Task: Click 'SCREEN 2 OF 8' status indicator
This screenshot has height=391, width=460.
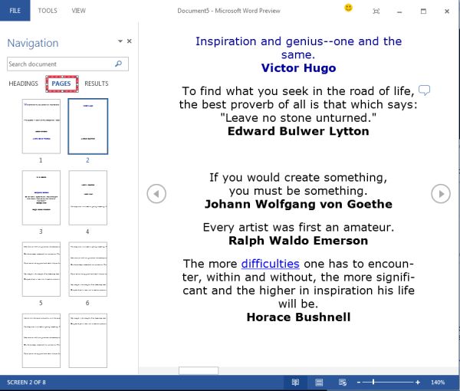Action: point(26,383)
